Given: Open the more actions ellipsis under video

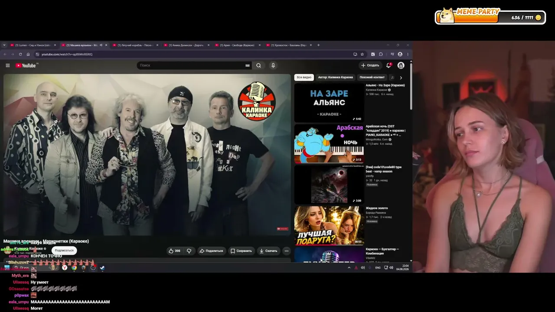Looking at the screenshot, I should (x=286, y=251).
